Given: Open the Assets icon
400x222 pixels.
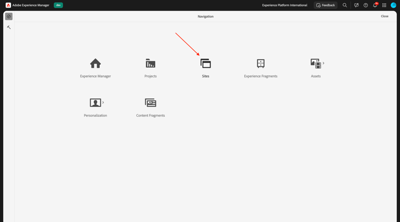Looking at the screenshot, I should pos(316,64).
